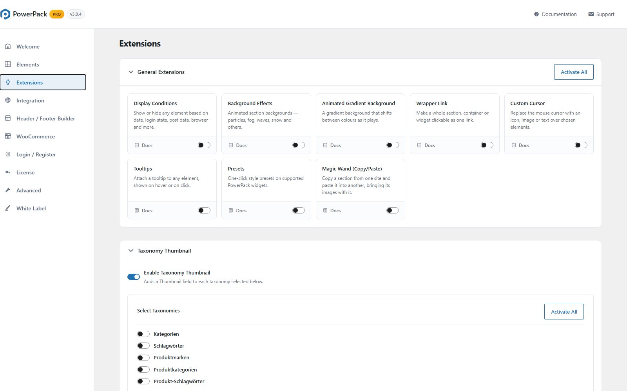Click the License key icon
Image resolution: width=627 pixels, height=391 pixels.
(x=8, y=172)
